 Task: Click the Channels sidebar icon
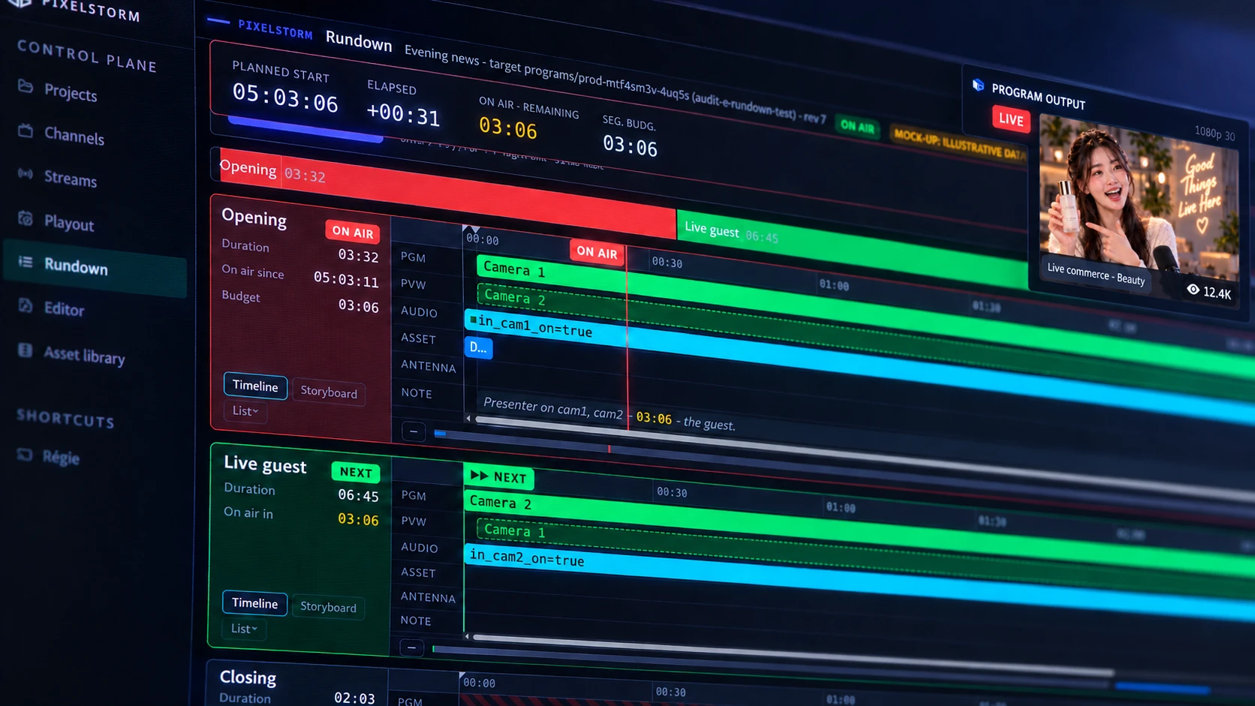coord(26,131)
